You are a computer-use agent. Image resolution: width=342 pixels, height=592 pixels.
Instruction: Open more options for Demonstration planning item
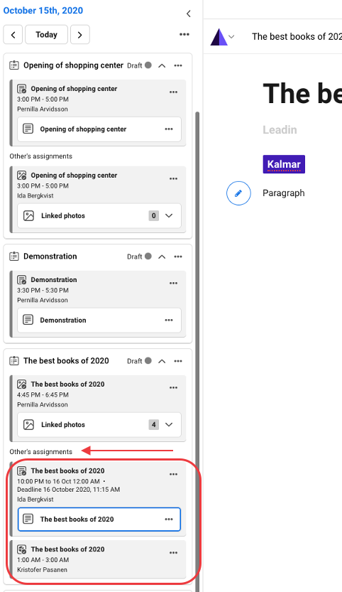[x=178, y=257]
